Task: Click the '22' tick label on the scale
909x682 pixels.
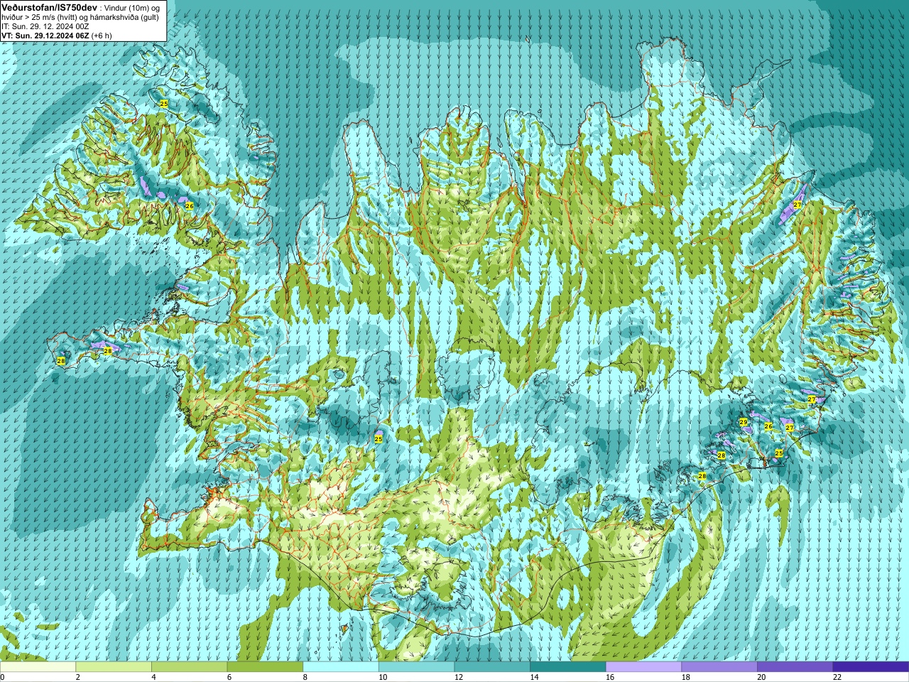Action: click(x=837, y=677)
